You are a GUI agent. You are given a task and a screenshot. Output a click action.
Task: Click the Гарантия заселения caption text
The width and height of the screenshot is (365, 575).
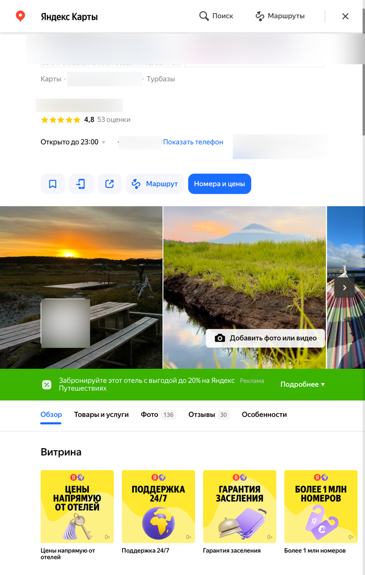tap(232, 550)
